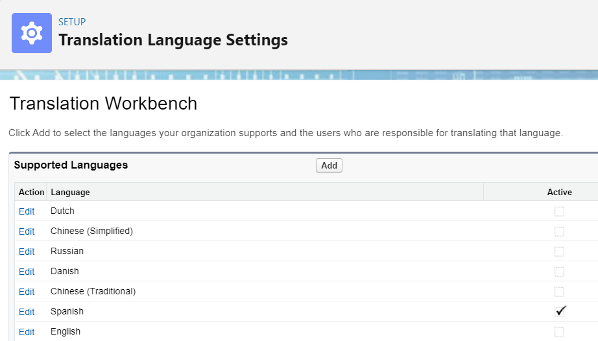This screenshot has height=341, width=598.
Task: Click Edit next to Spanish
Action: [x=27, y=312]
